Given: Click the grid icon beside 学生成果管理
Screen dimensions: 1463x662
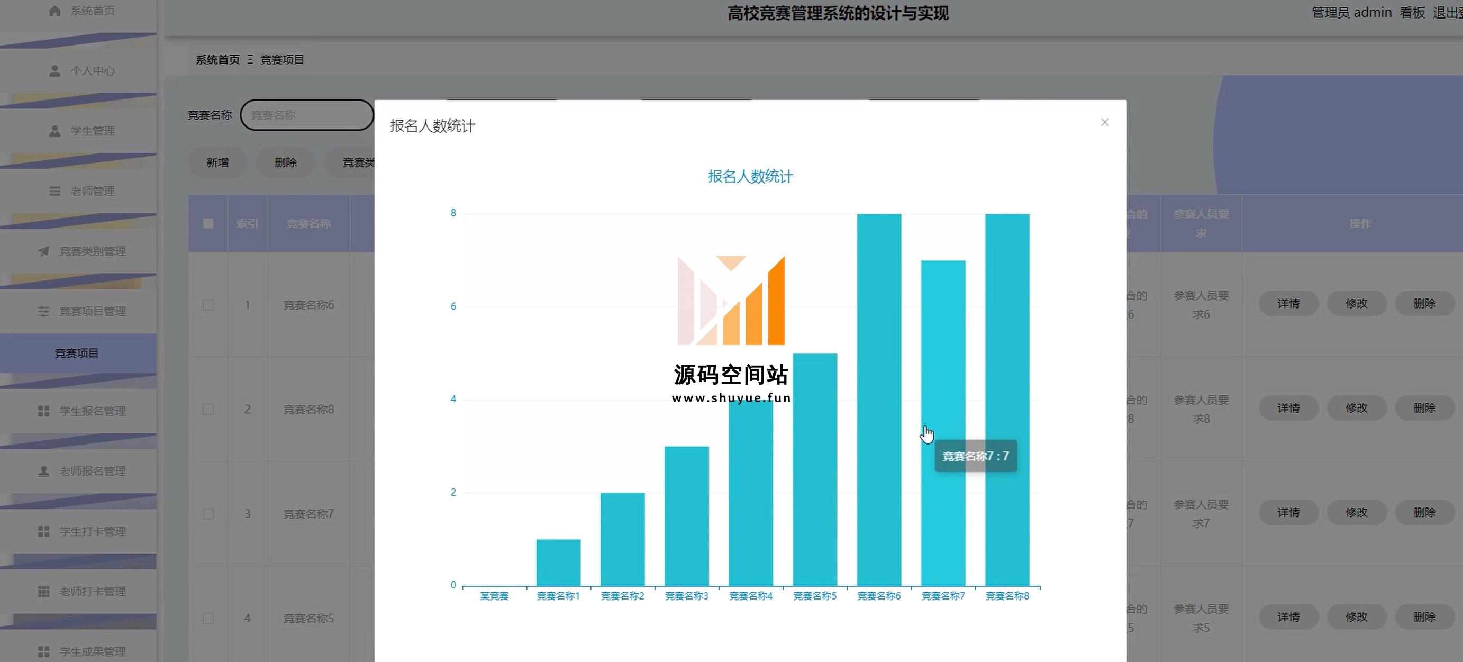Looking at the screenshot, I should coord(44,652).
